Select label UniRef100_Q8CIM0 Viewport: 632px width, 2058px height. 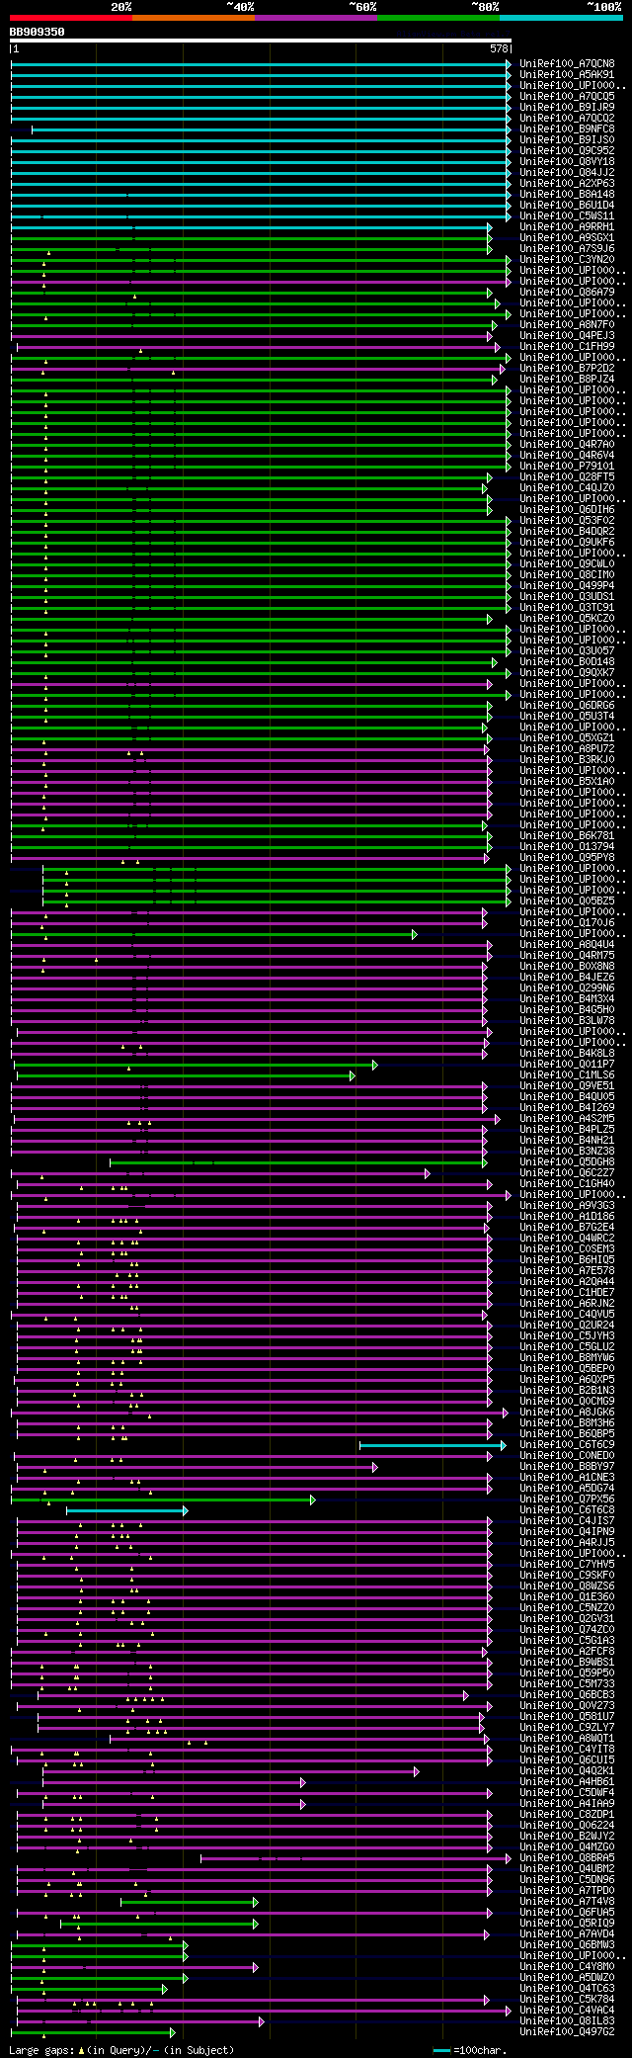point(567,575)
